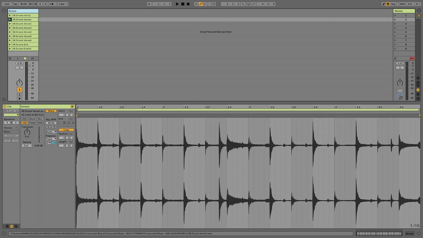Click the Tap tempo button

pyautogui.click(x=15, y=4)
